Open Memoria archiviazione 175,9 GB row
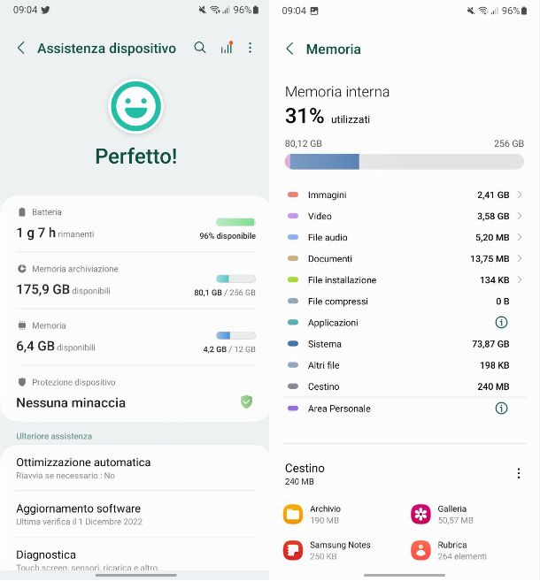540x581 pixels. 135,281
